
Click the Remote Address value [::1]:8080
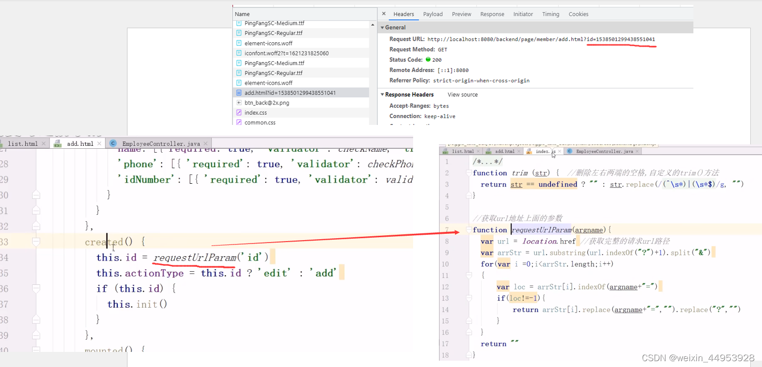point(453,70)
